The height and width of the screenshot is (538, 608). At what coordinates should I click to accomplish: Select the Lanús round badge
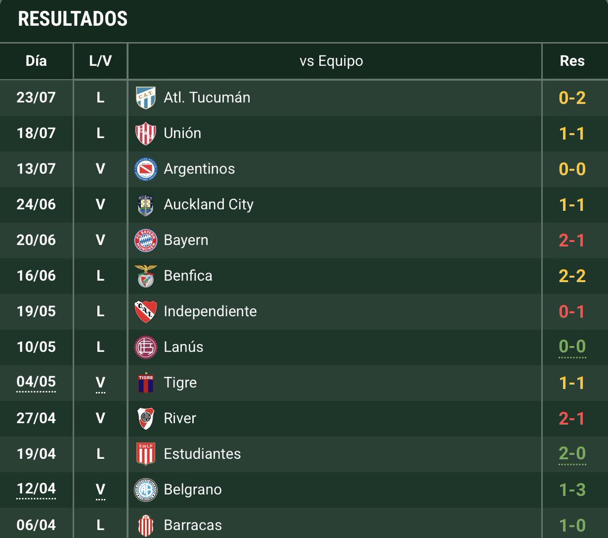pyautogui.click(x=146, y=347)
